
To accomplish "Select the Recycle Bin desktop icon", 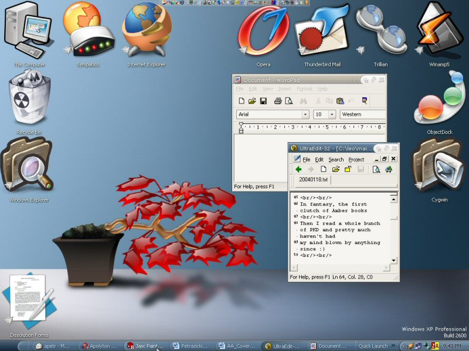I will click(29, 99).
